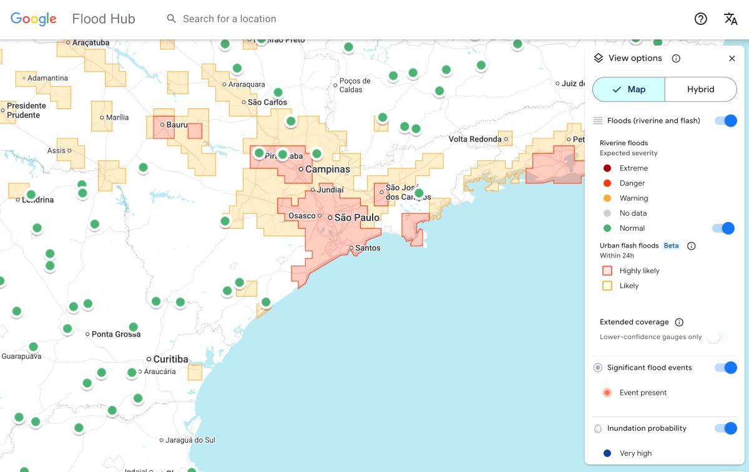Toggle the Inundation probability layer

[x=726, y=428]
